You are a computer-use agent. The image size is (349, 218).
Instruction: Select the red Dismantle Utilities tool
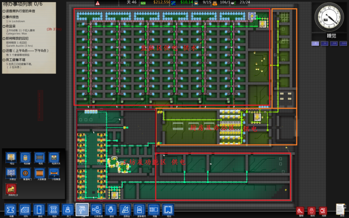pyautogui.click(x=11, y=189)
